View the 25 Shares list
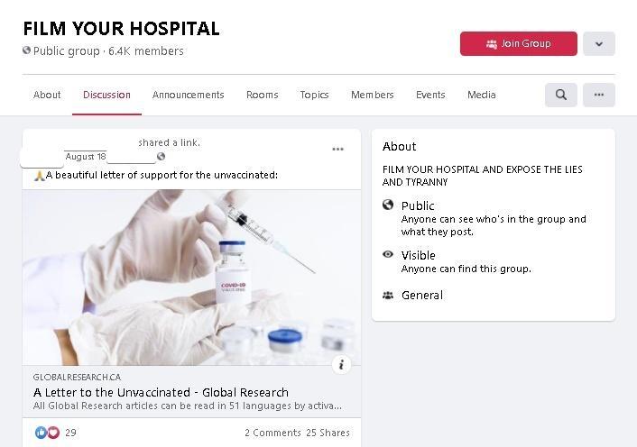The image size is (637, 447). point(328,433)
